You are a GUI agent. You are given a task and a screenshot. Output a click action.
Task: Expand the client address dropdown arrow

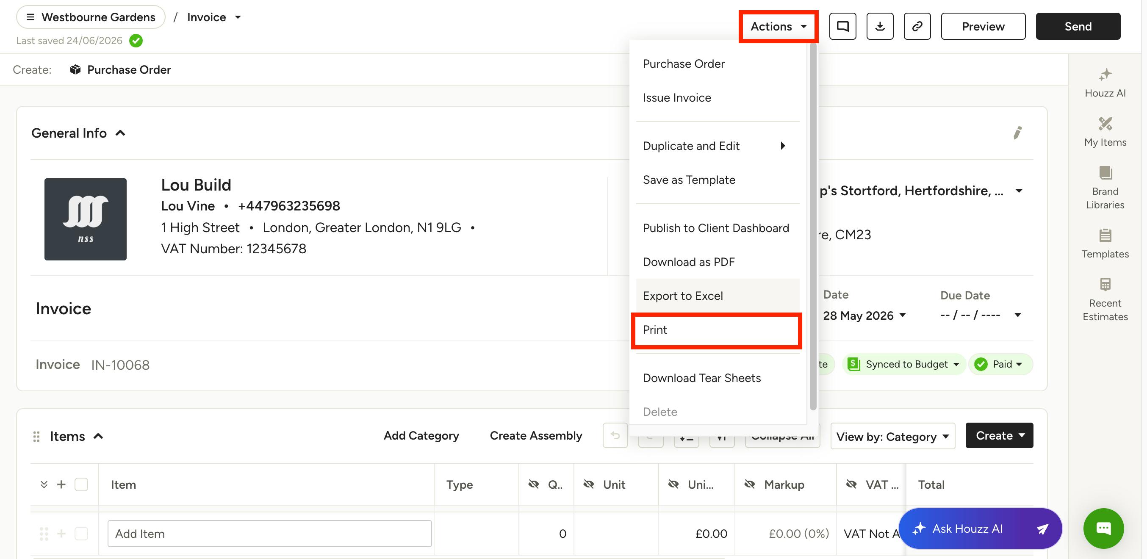pyautogui.click(x=1018, y=191)
